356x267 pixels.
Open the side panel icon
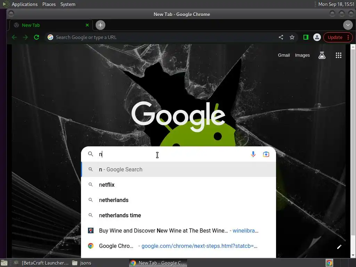pyautogui.click(x=306, y=37)
